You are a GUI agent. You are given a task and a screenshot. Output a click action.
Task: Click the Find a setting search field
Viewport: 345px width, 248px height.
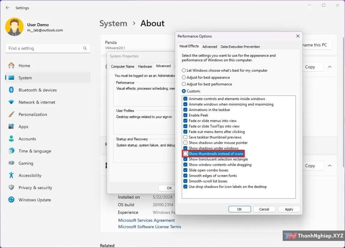(x=48, y=48)
